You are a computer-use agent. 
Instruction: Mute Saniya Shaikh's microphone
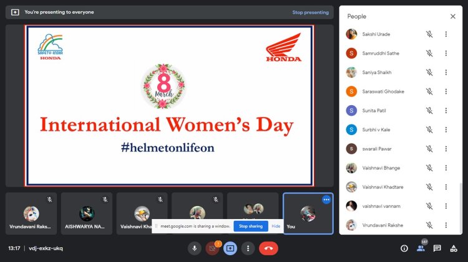(x=429, y=72)
